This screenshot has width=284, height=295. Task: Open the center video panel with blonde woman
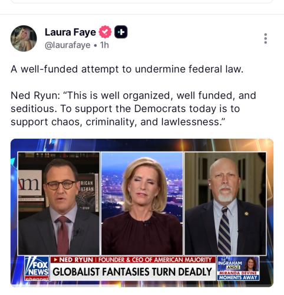point(142,204)
